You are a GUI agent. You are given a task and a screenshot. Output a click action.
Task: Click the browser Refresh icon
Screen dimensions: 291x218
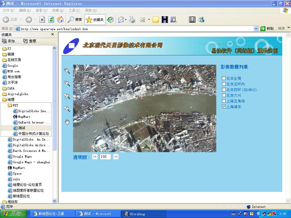click(x=51, y=20)
